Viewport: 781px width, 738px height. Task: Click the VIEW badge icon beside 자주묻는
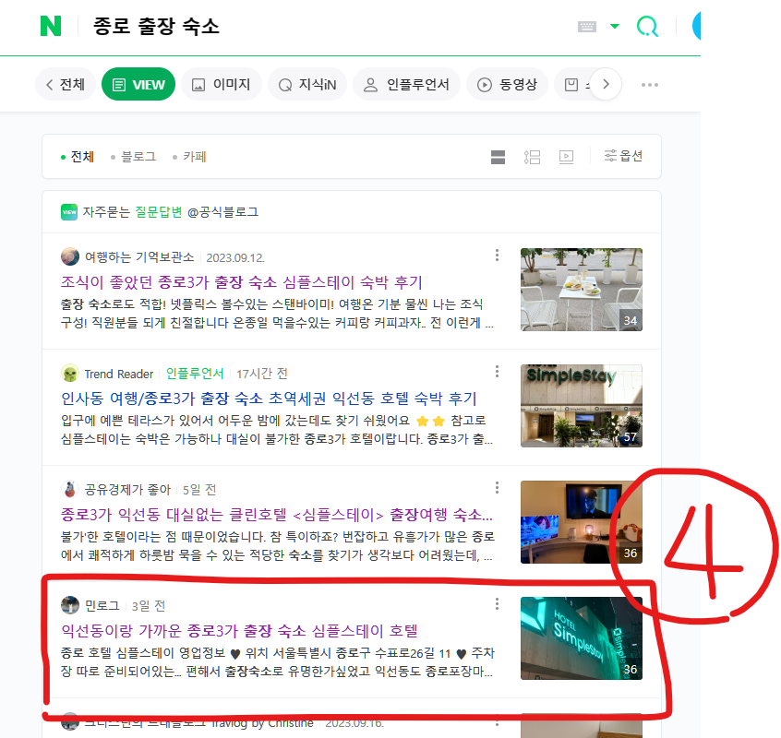[x=69, y=212]
